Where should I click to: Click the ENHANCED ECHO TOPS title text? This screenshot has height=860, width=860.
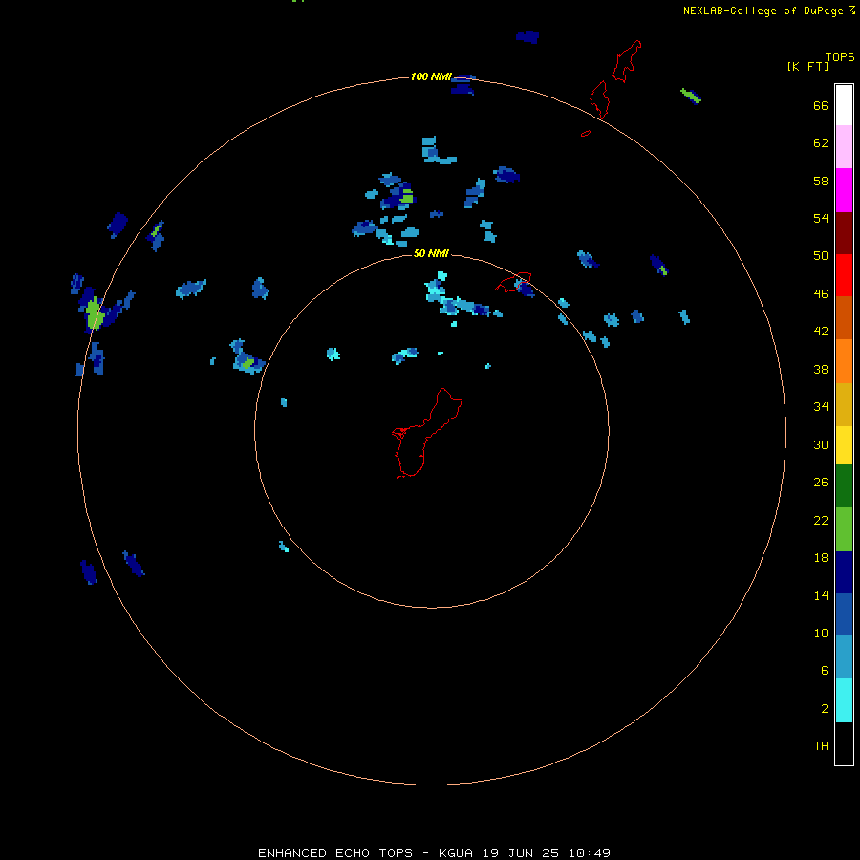[x=335, y=853]
